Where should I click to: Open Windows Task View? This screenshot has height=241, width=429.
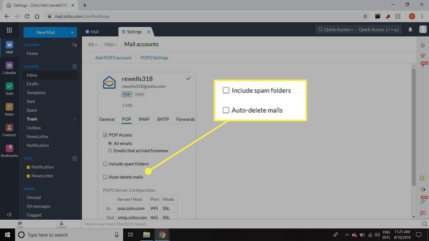(131, 235)
